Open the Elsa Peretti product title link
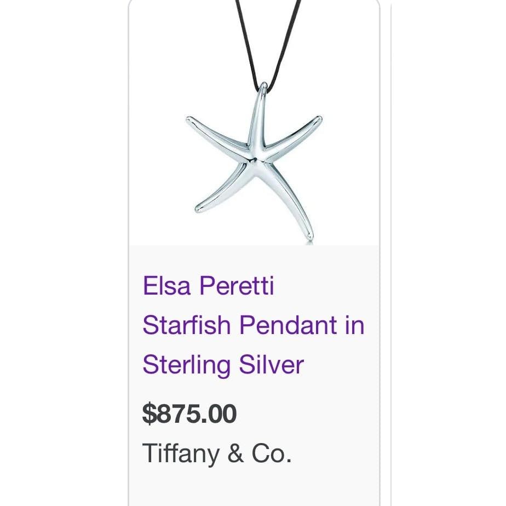The height and width of the screenshot is (506, 506). pos(254,325)
